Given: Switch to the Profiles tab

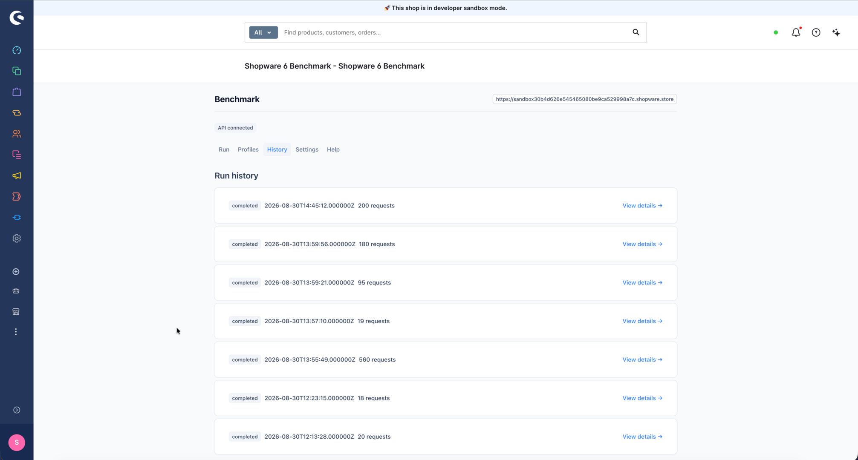Looking at the screenshot, I should pyautogui.click(x=248, y=149).
